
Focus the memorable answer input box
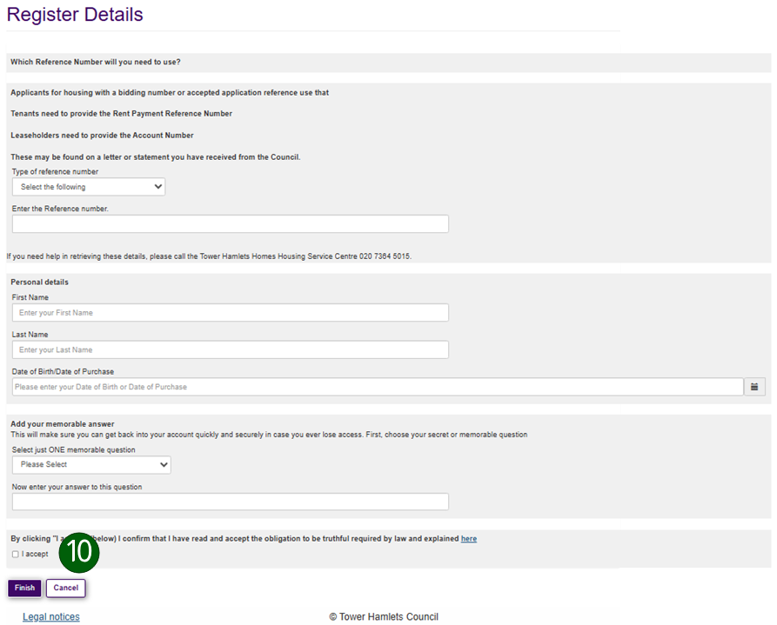[231, 502]
